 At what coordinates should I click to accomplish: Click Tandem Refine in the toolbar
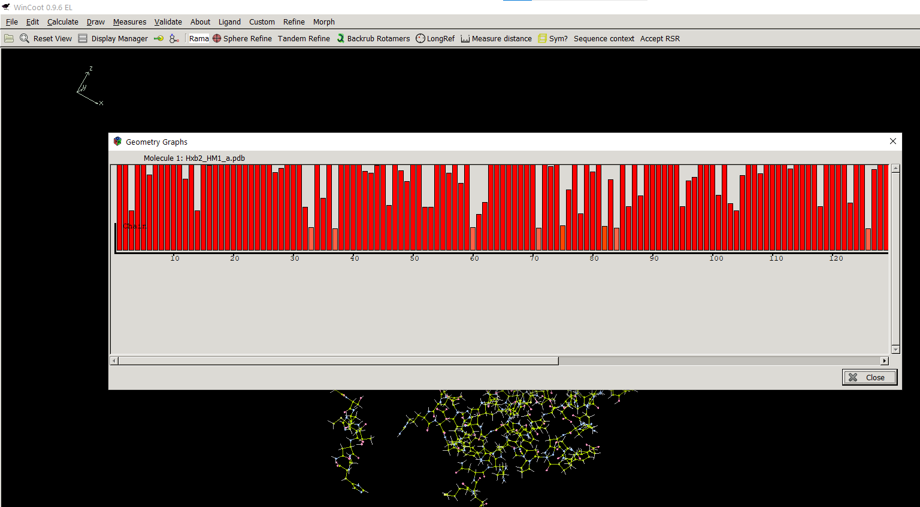304,38
